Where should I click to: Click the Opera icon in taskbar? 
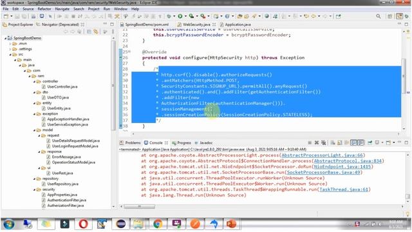[x=83, y=224]
